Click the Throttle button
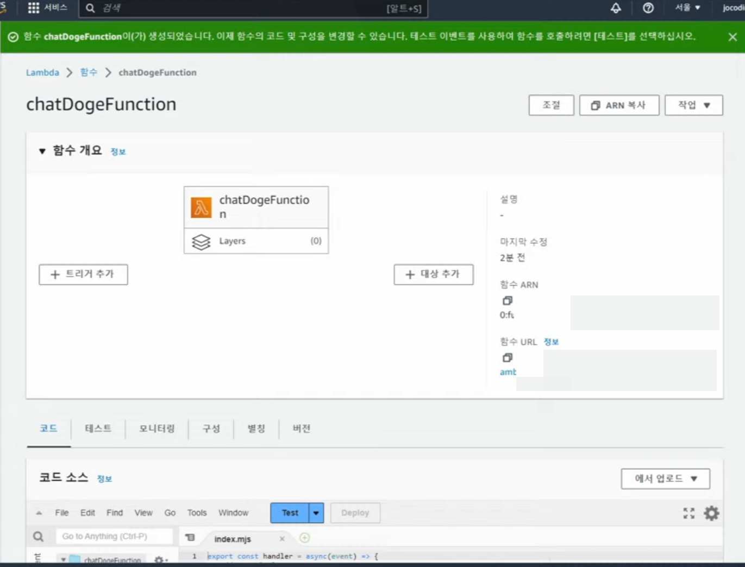The width and height of the screenshot is (745, 567). (552, 105)
